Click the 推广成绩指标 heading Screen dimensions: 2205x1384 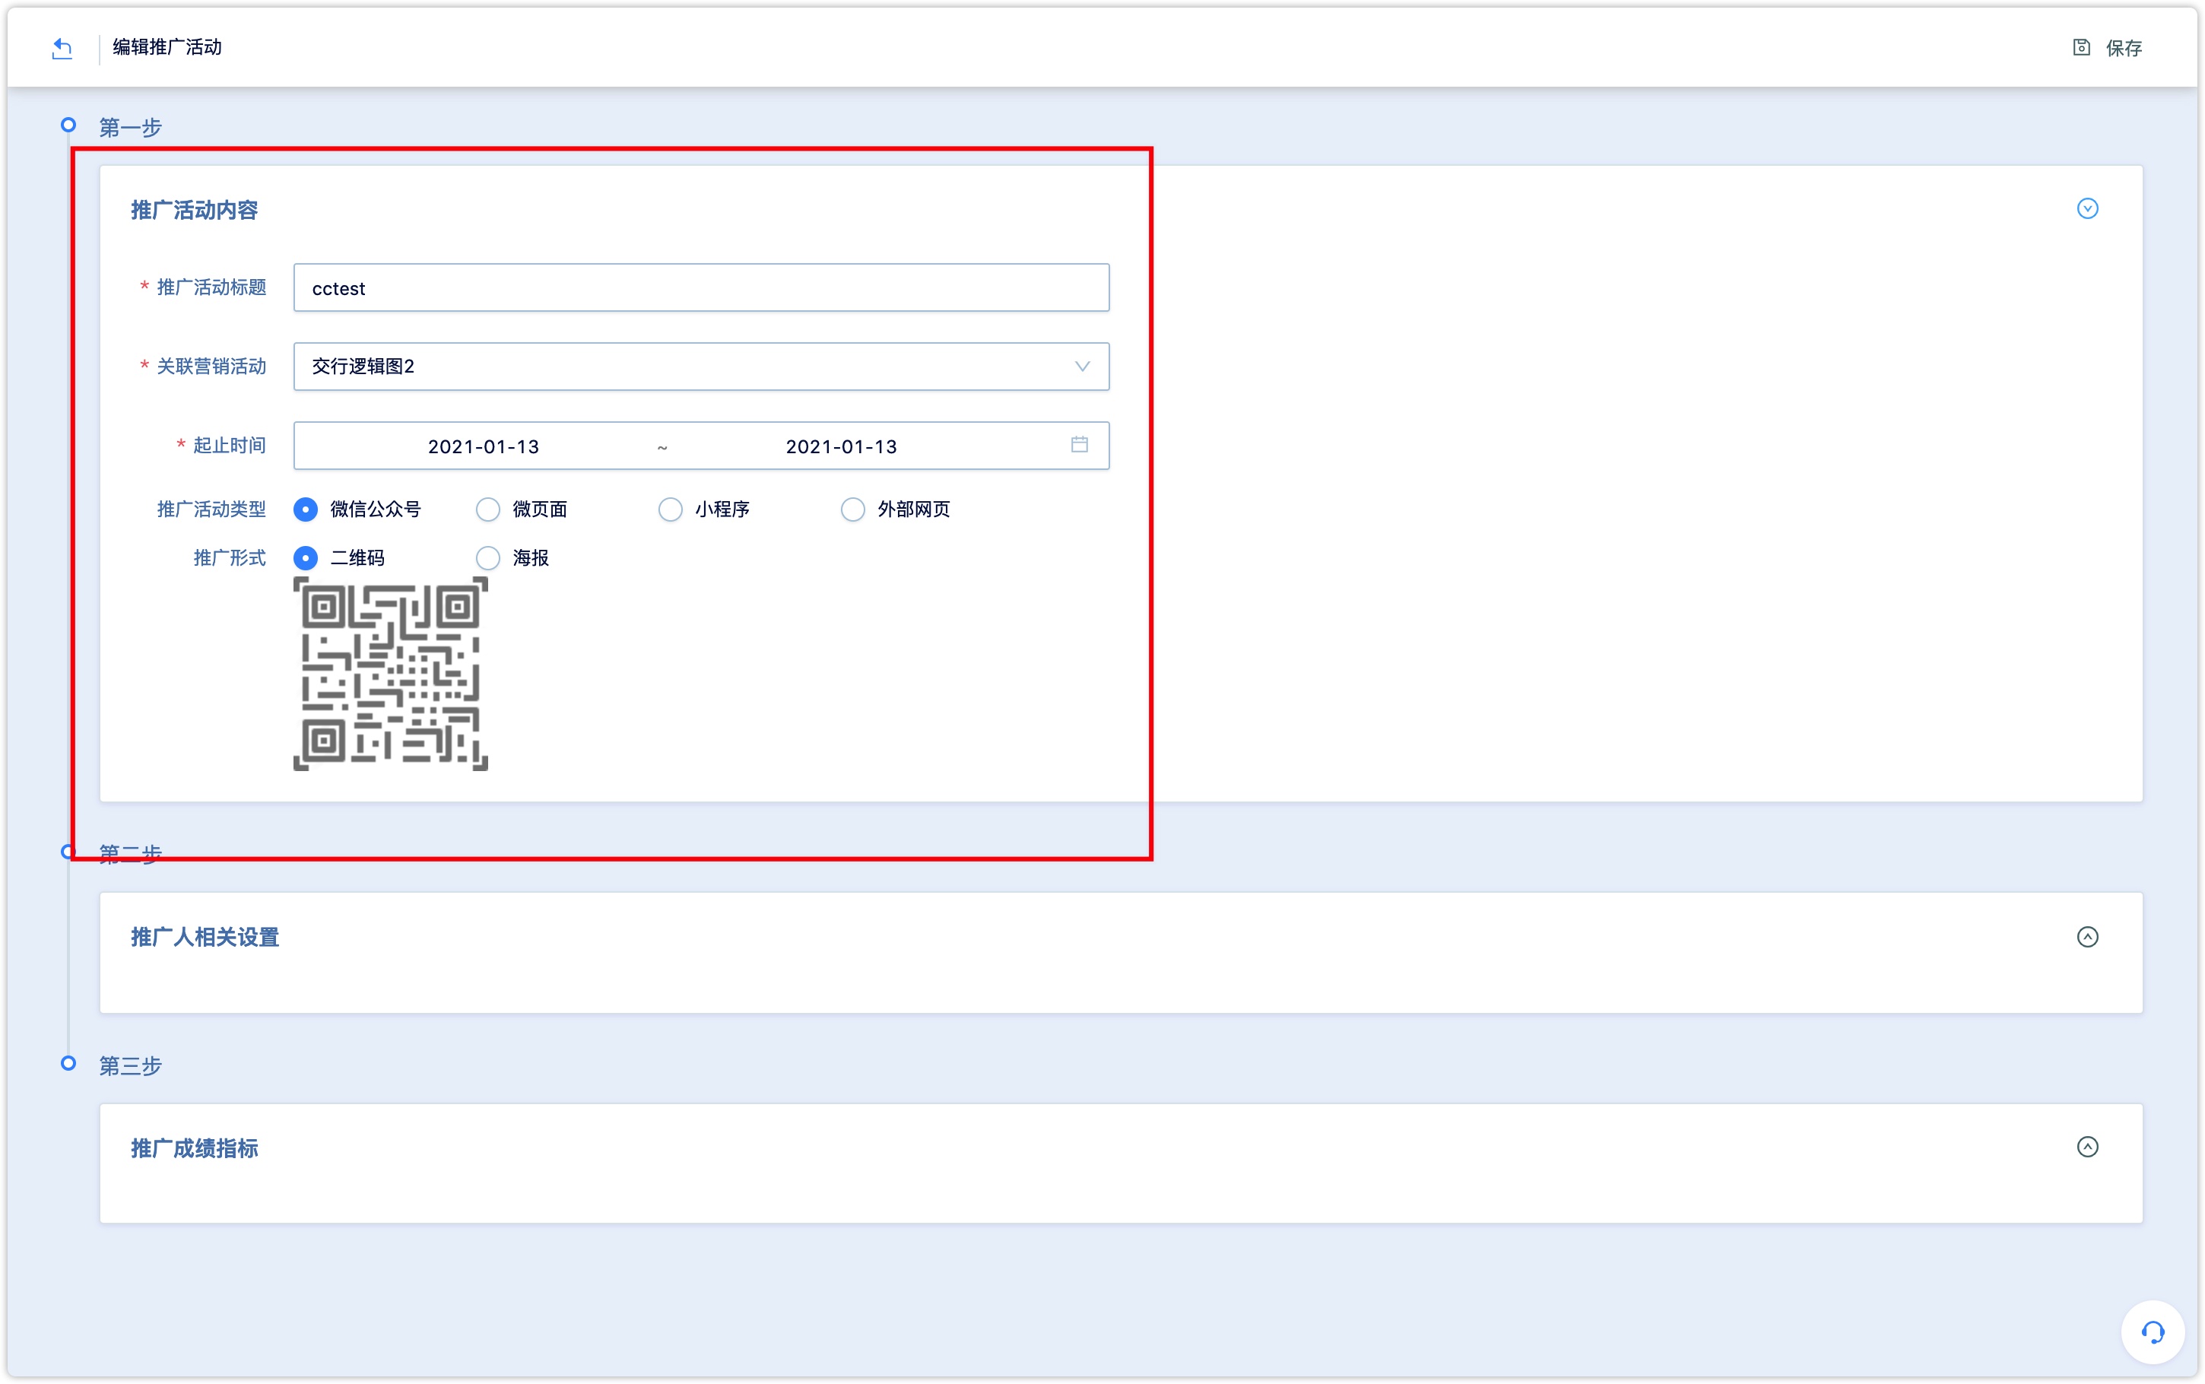pyautogui.click(x=194, y=1149)
